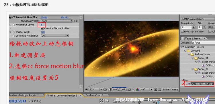Open Active Camera view dropdown
Screen dimensions: 215x104
pos(170,90)
